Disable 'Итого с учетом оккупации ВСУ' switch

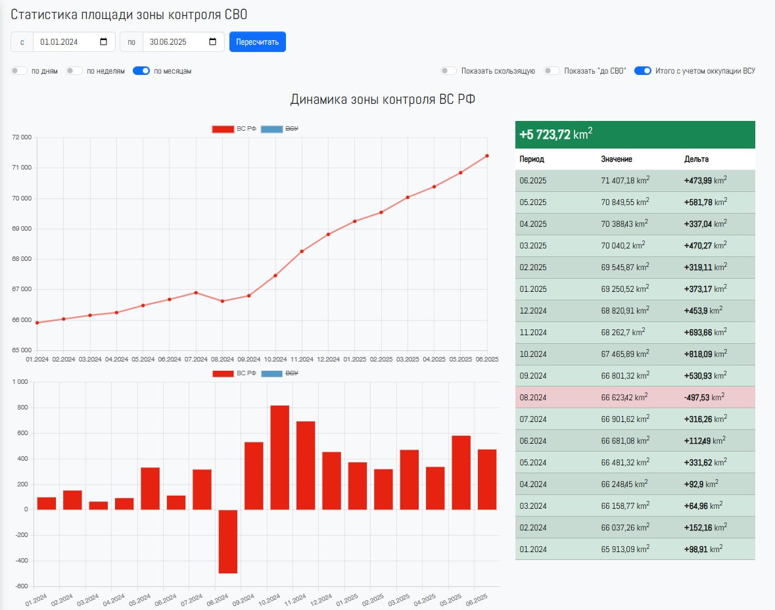[643, 71]
